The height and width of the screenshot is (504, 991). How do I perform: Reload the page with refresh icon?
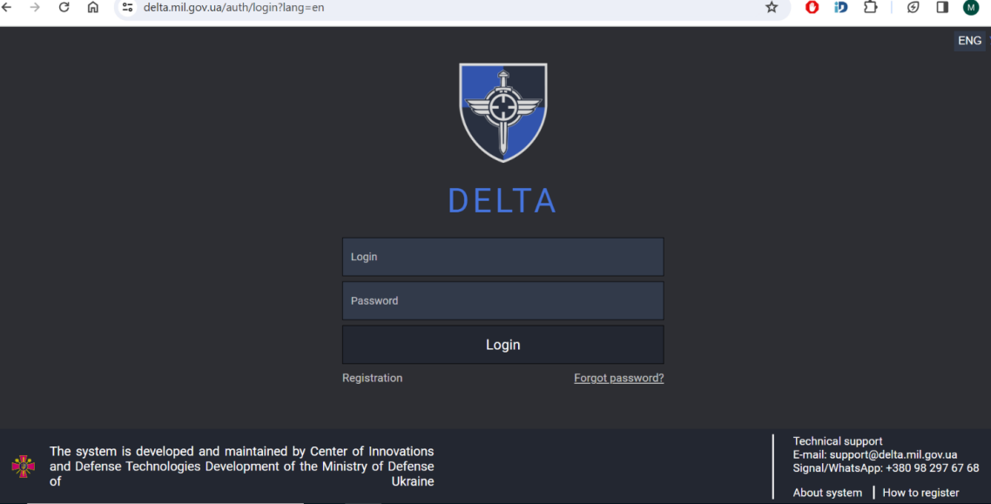pos(64,8)
